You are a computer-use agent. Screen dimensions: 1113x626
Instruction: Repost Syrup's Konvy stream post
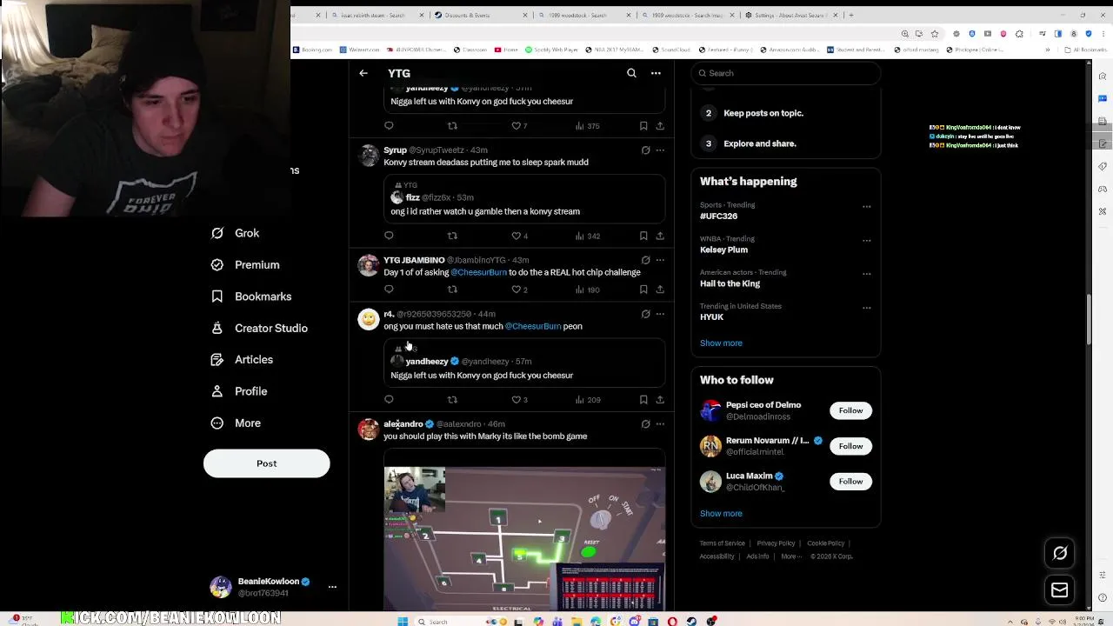tap(452, 236)
